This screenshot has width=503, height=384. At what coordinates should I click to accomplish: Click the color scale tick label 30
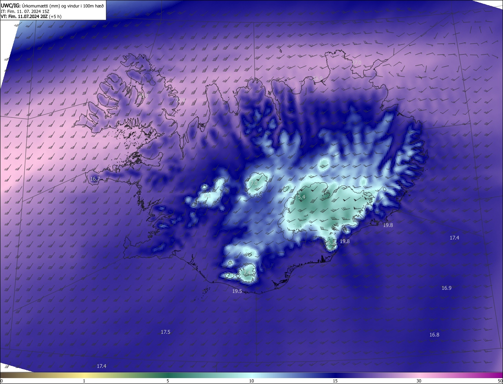(419, 381)
